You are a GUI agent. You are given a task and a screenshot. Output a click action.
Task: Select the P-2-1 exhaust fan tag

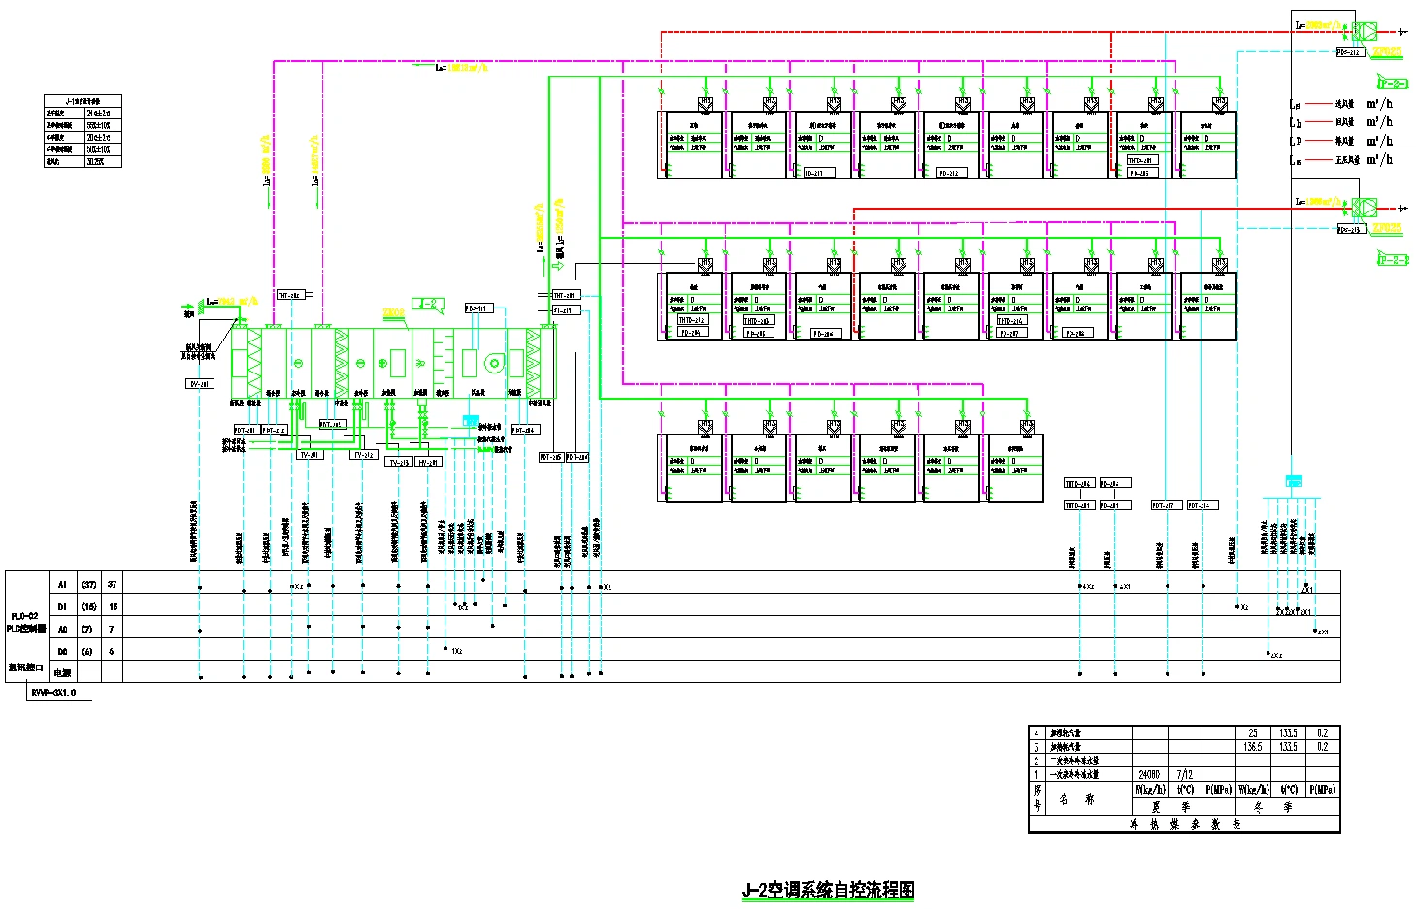pyautogui.click(x=1392, y=84)
